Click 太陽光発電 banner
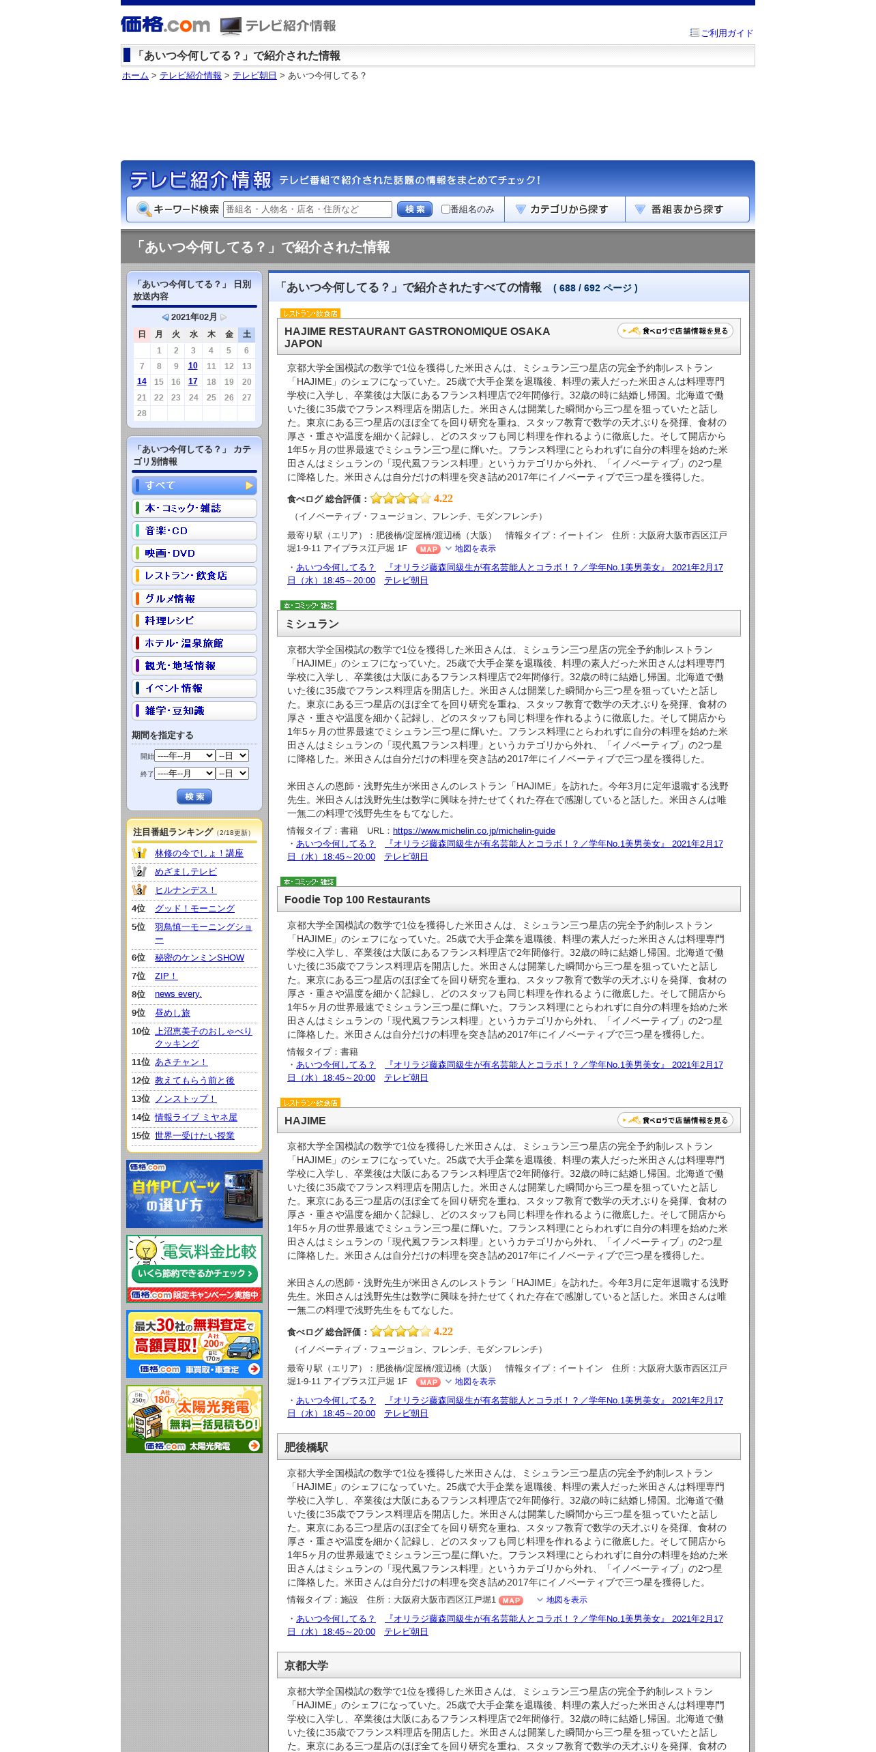876x1752 pixels. [x=194, y=1419]
